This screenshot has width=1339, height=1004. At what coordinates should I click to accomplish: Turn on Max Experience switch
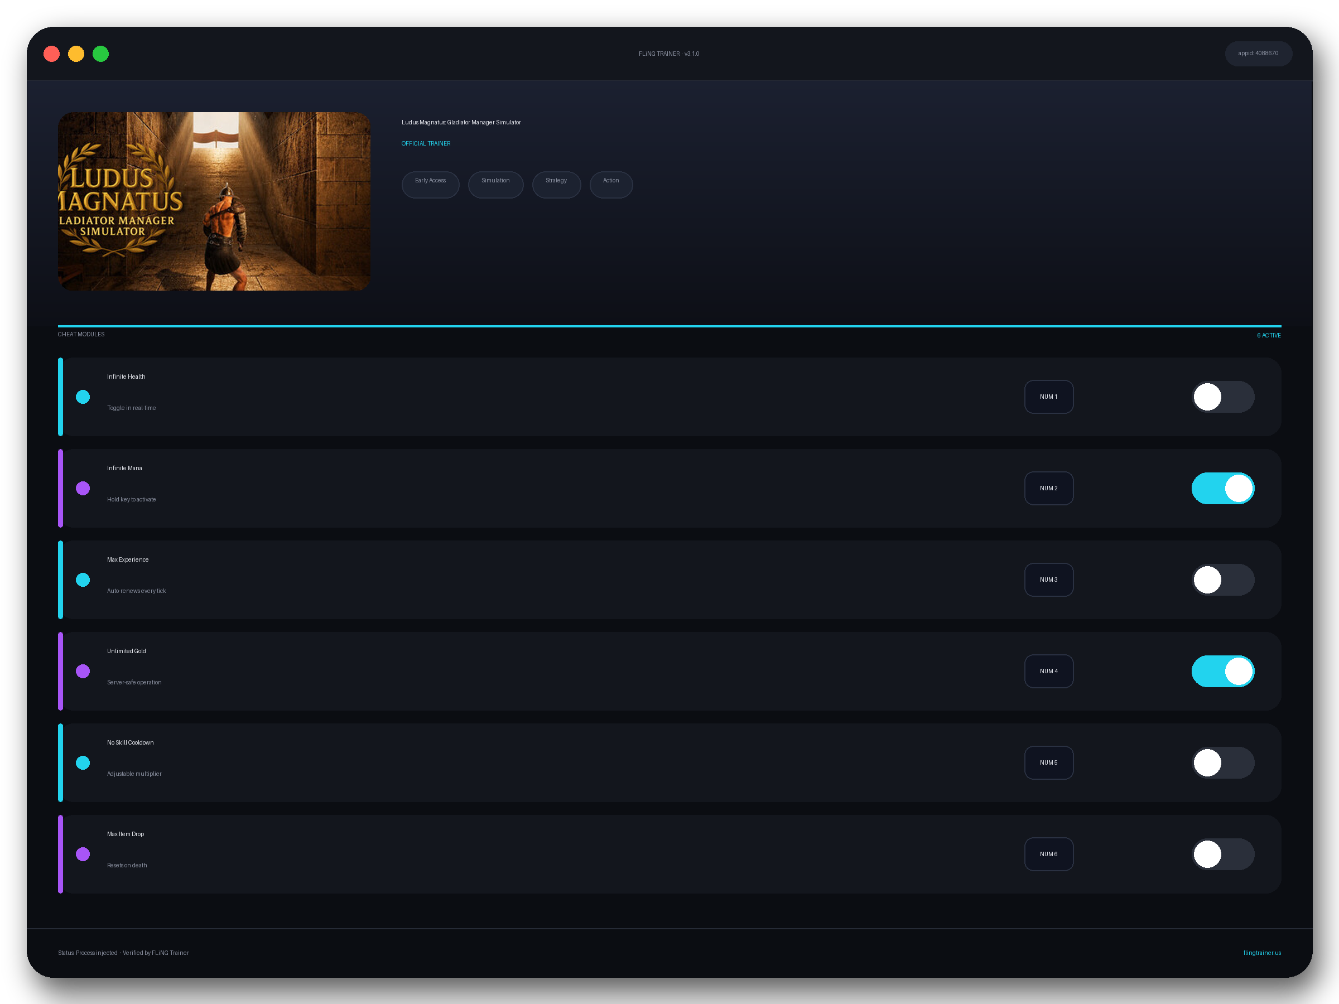coord(1223,580)
